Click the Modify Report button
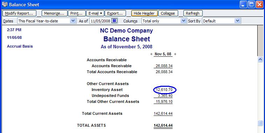Screen dimensions: 265x133 pyautogui.click(x=19, y=13)
